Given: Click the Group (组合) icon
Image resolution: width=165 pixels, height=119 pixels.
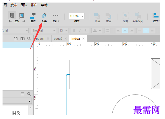Looking at the screenshot, I should (x=126, y=16).
